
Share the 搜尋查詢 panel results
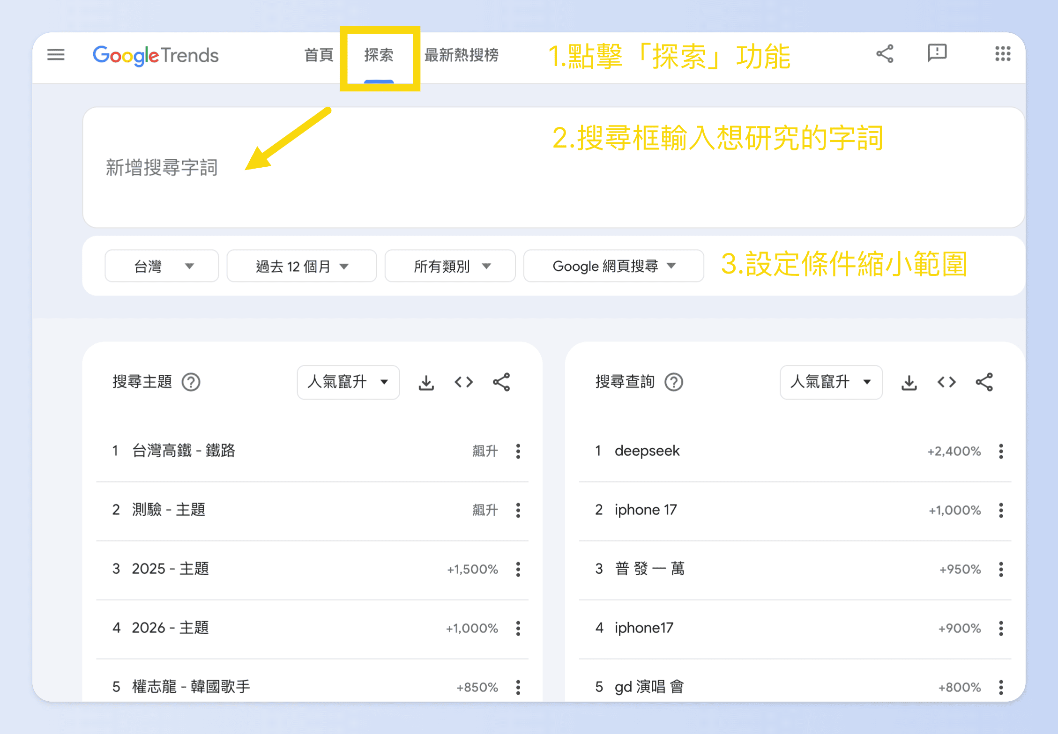coord(984,382)
